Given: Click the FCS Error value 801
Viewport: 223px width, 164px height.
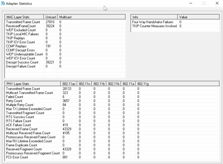Looking at the screenshot, I should click(65, 157).
